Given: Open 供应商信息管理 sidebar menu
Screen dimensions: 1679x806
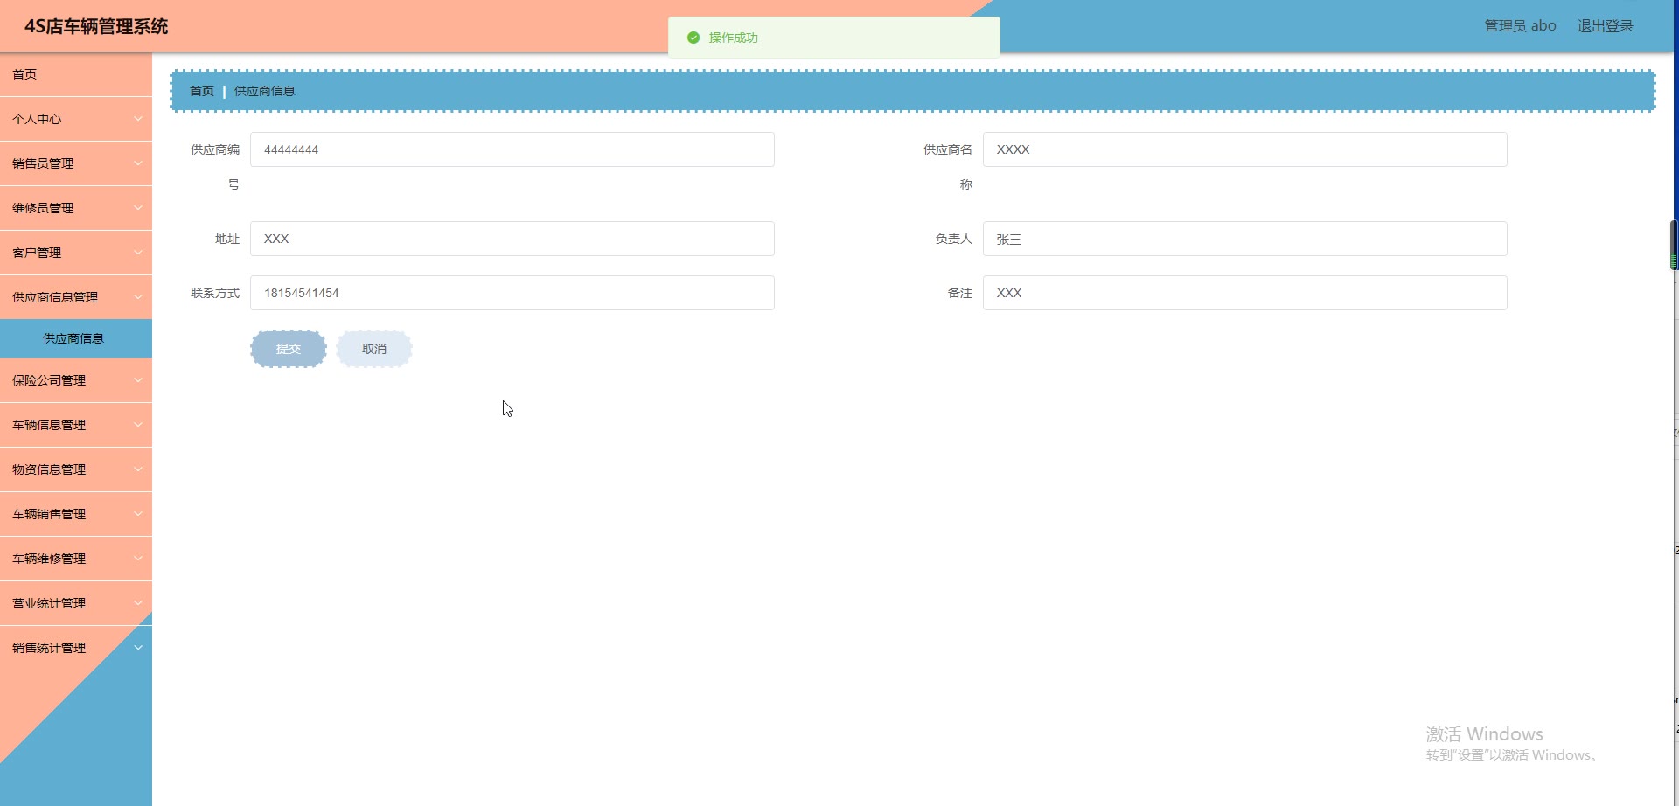Looking at the screenshot, I should click(x=76, y=297).
